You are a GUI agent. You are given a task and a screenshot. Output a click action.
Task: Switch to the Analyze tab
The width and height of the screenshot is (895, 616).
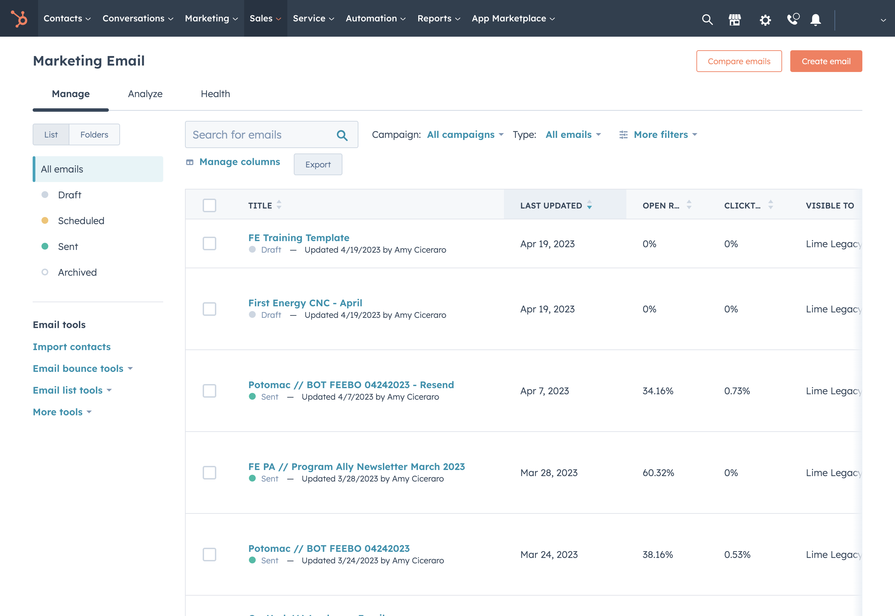pos(145,94)
